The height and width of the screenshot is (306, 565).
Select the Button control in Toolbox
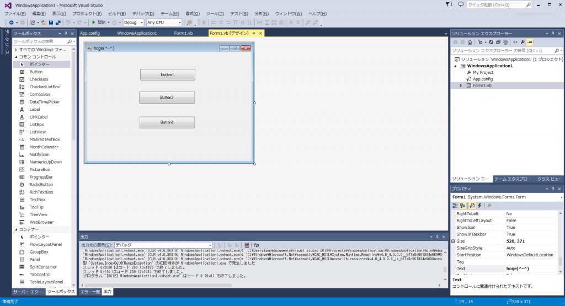click(x=36, y=72)
